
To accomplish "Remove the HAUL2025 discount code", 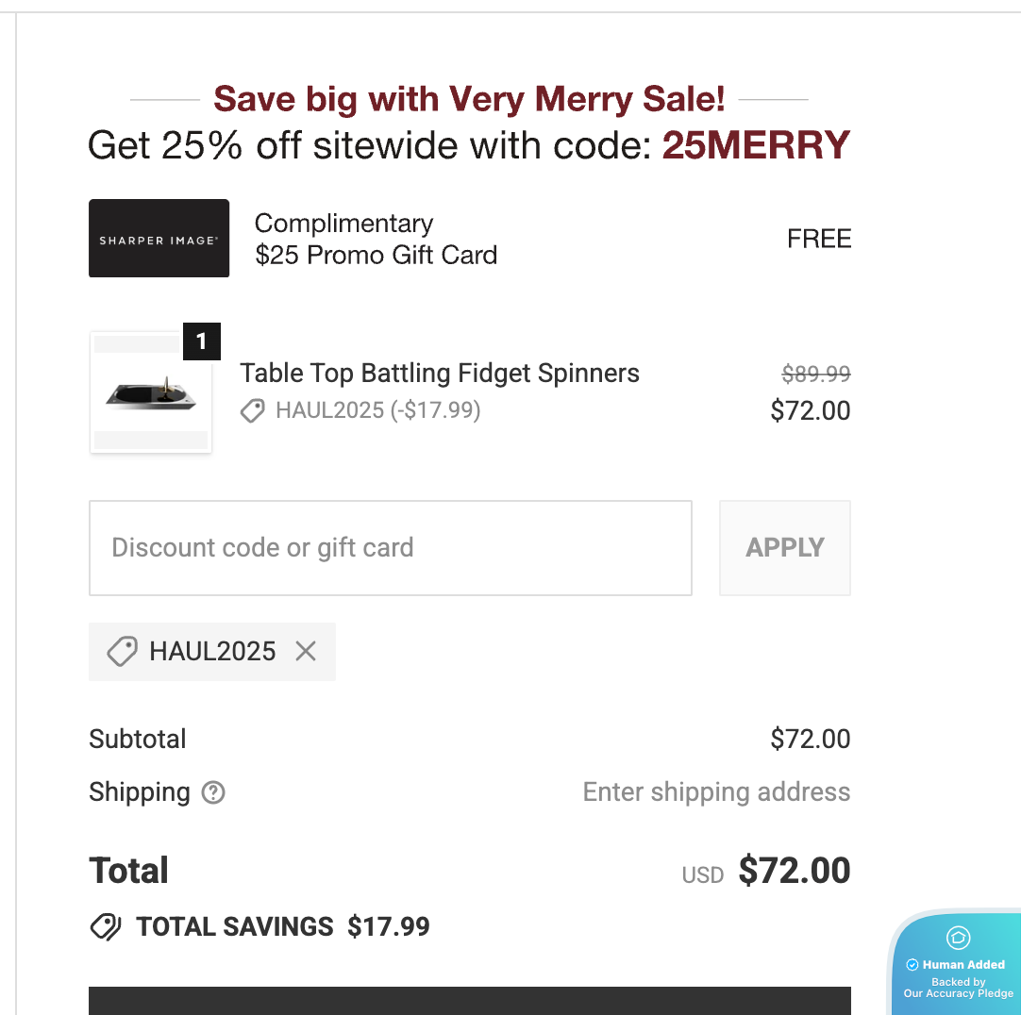I will [306, 651].
